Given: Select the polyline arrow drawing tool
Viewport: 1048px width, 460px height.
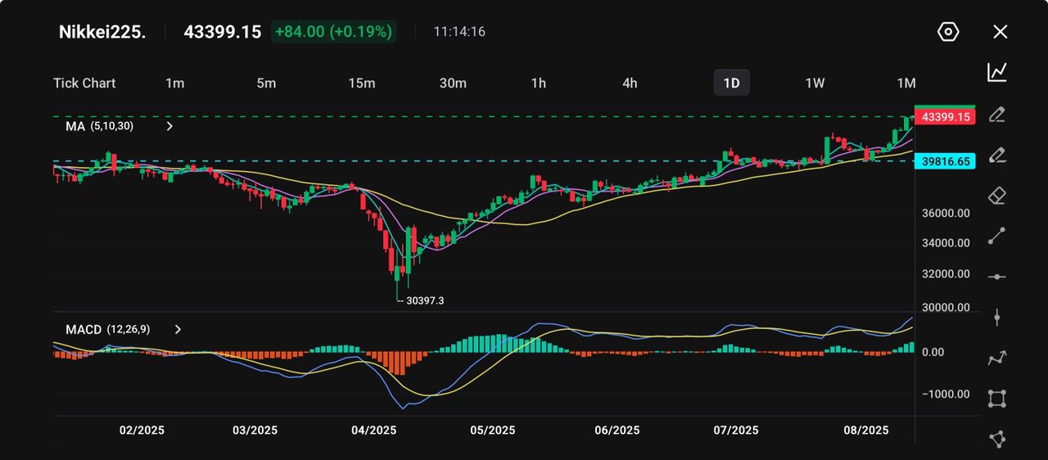Looking at the screenshot, I should [996, 358].
